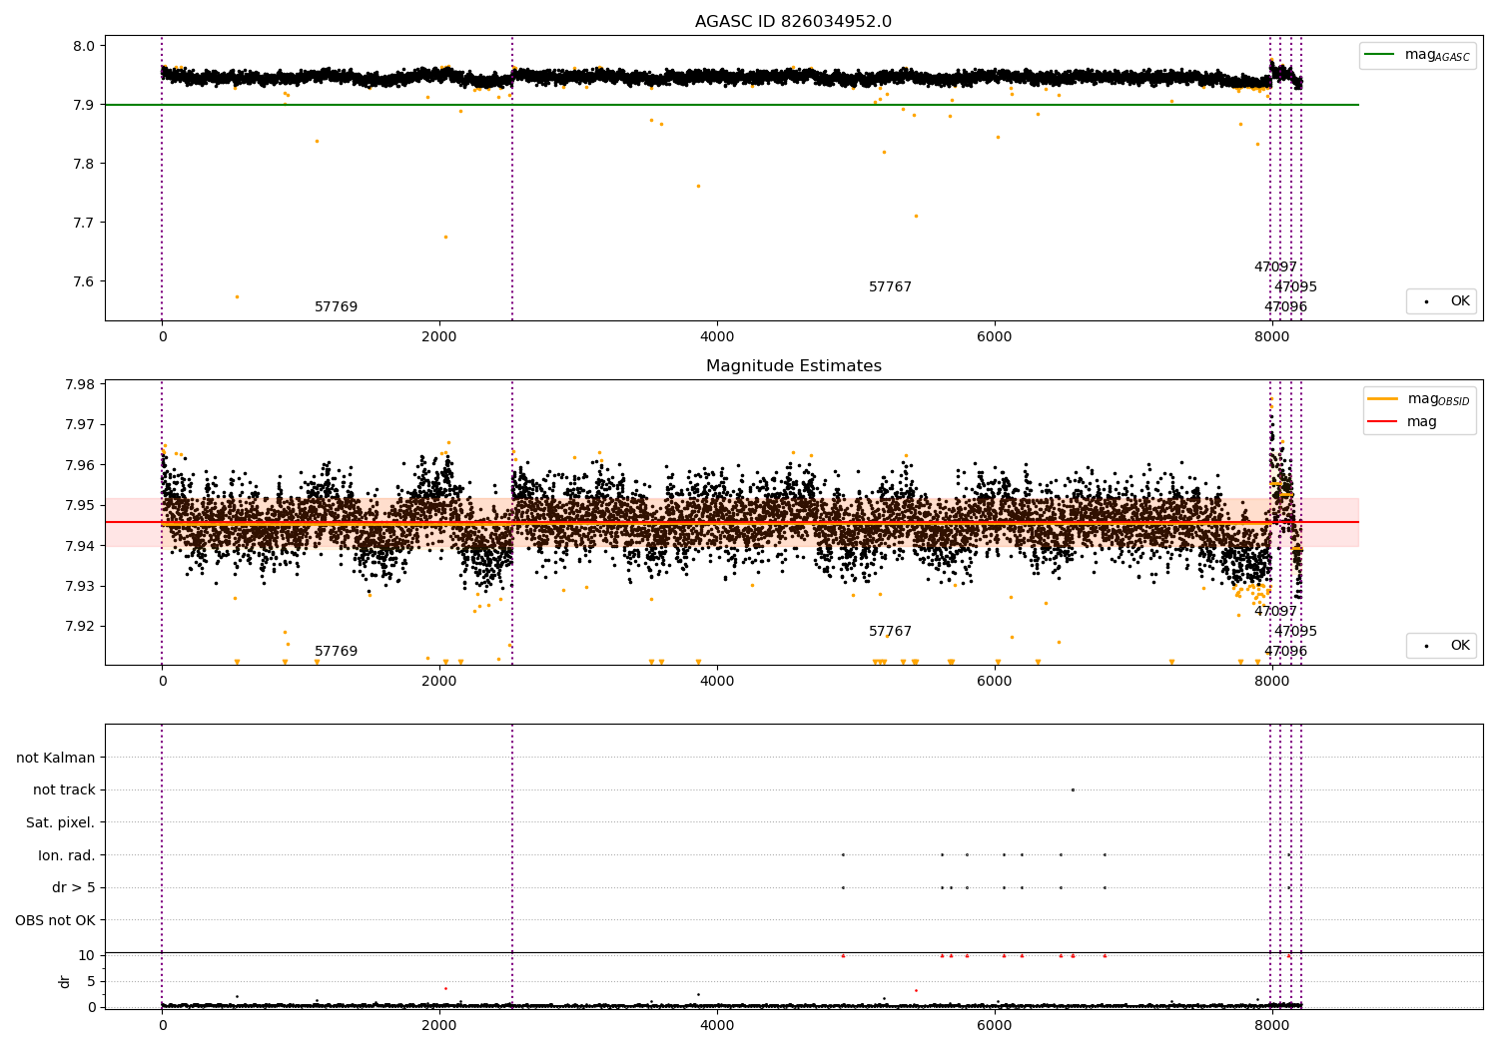Click the 'Sat. pixel.' axis label

tap(60, 822)
